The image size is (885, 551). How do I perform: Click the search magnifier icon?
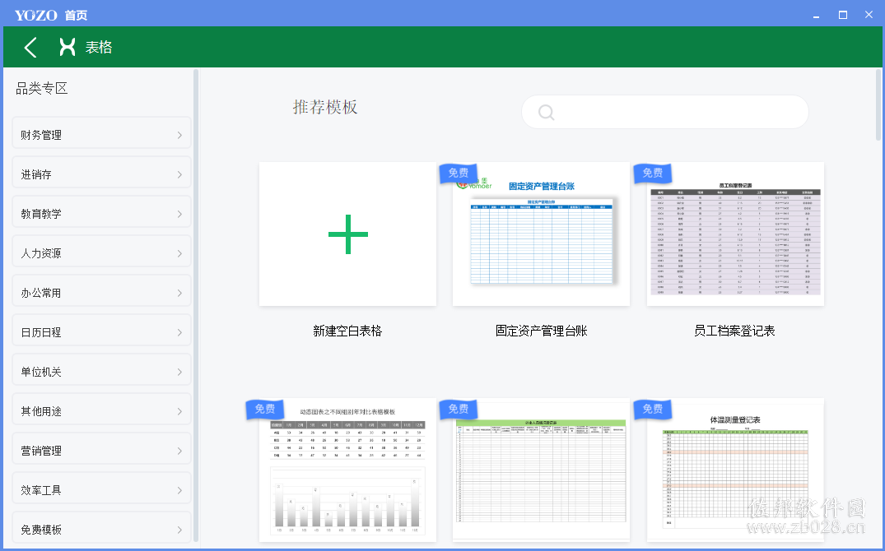click(546, 112)
